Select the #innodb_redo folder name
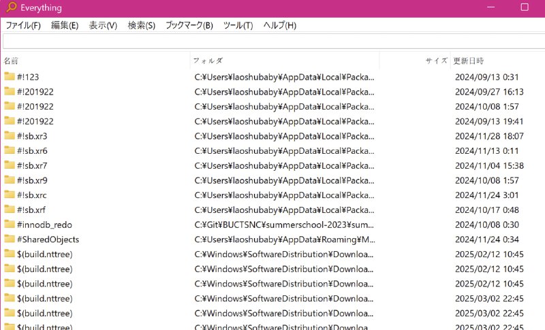The image size is (545, 330). click(x=44, y=225)
